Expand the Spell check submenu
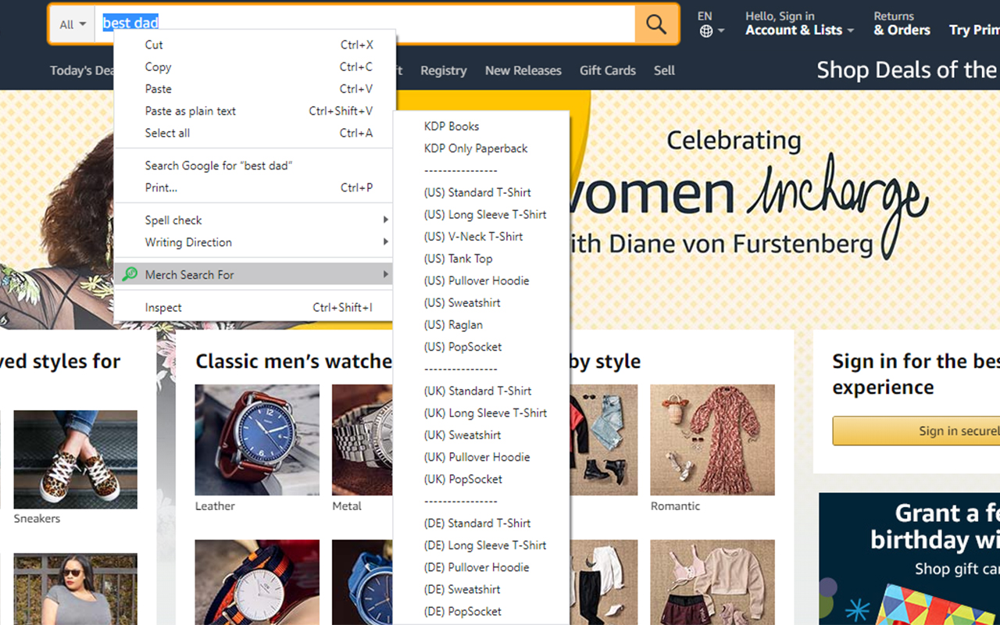Viewport: 1000px width, 625px height. tap(253, 220)
